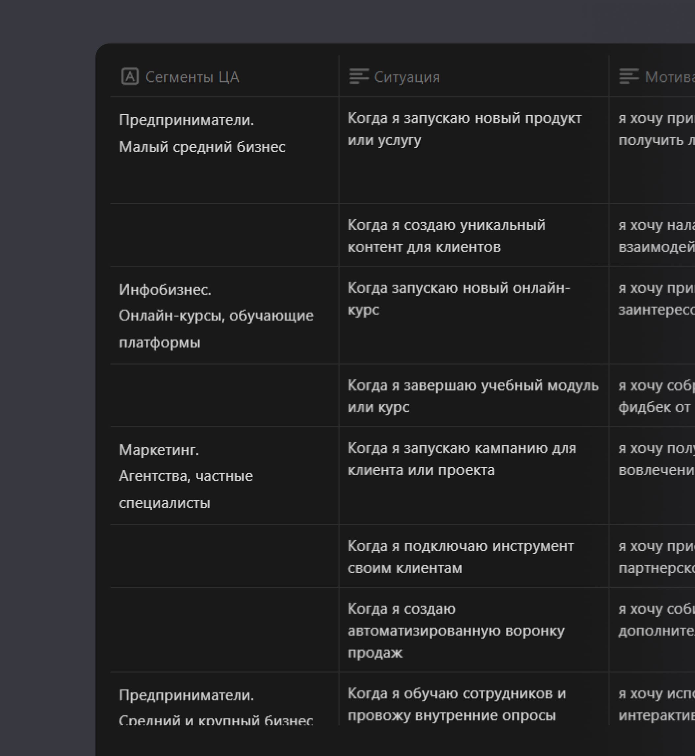
Task: Select cell 'Предприниматели. Малый средний бизнес'
Action: click(202, 134)
